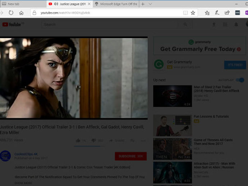Open the Get Grammarly Free Today banner
The height and width of the screenshot is (186, 248).
[x=199, y=46]
